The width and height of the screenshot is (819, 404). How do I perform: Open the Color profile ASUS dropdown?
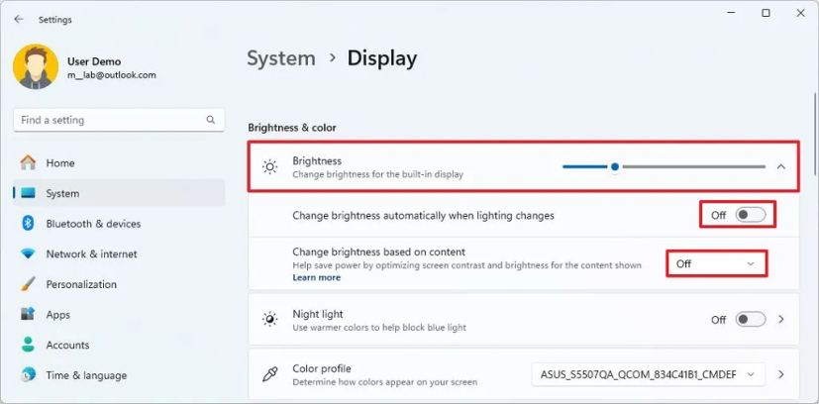click(x=649, y=374)
